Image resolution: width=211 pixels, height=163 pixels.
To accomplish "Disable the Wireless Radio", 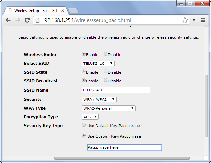I will [x=106, y=54].
